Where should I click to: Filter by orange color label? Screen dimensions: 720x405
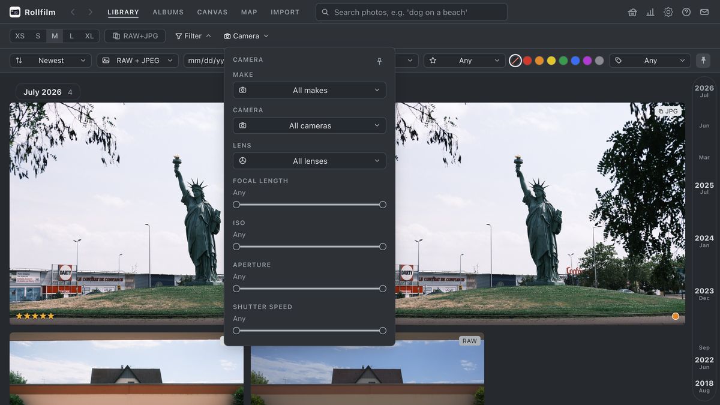[x=539, y=61]
